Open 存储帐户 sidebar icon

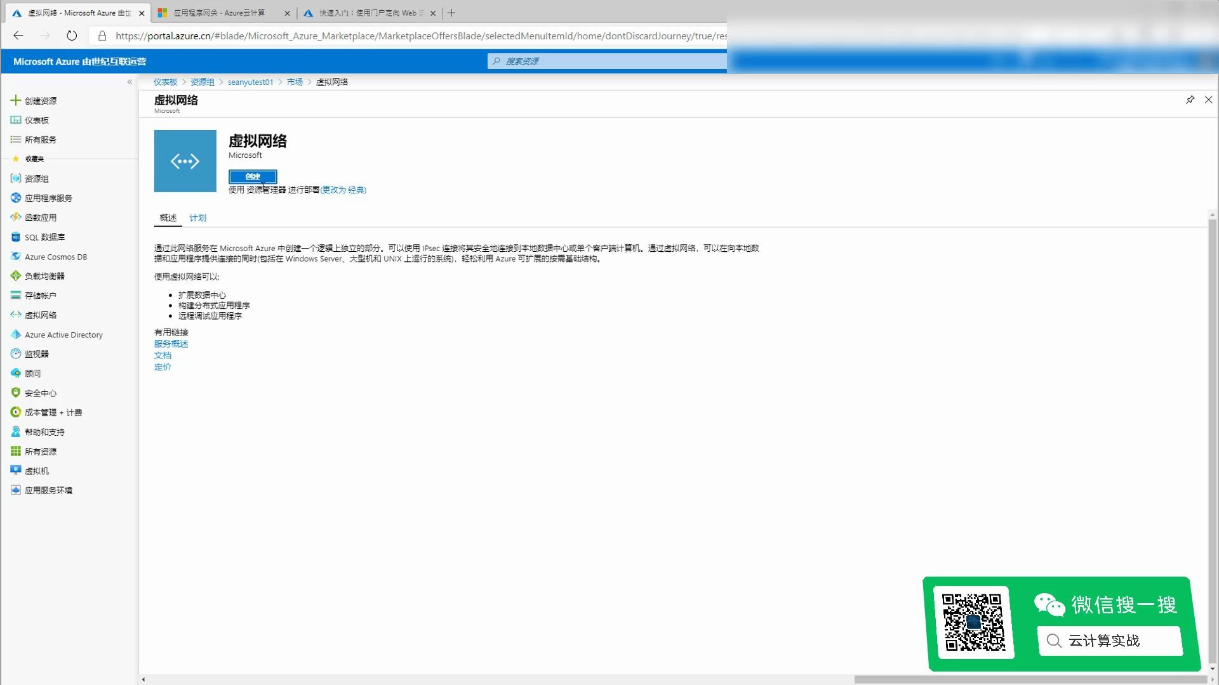(x=16, y=296)
